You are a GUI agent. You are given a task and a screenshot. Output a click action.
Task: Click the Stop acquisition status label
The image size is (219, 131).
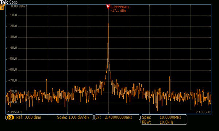tap(14, 2)
